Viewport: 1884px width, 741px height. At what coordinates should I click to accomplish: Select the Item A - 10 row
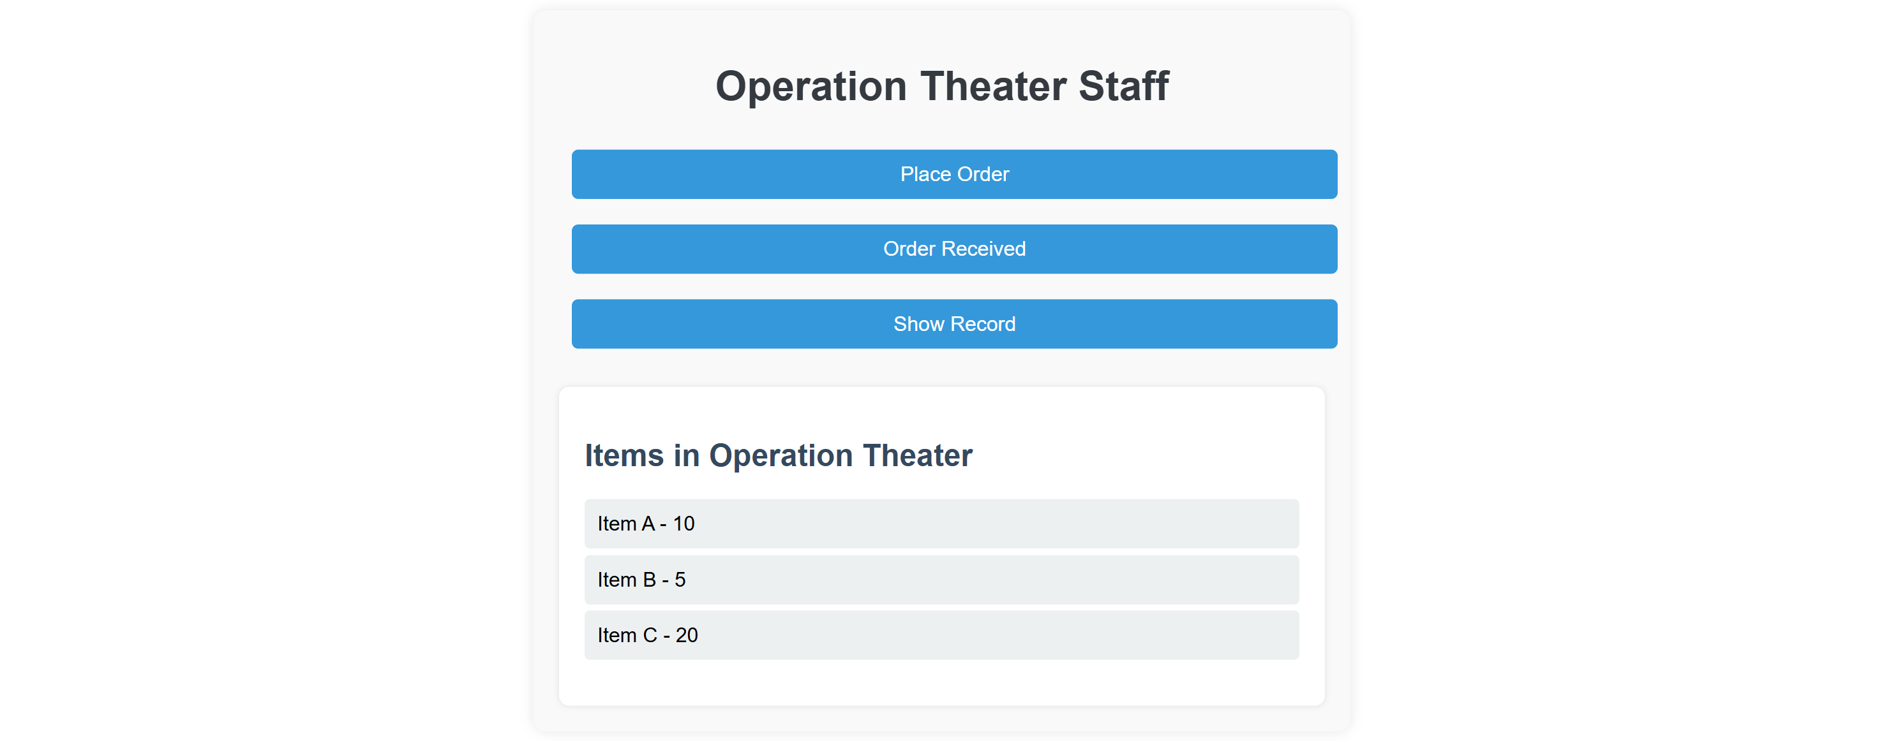point(941,524)
